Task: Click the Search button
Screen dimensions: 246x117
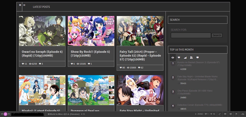Action: tap(217, 35)
